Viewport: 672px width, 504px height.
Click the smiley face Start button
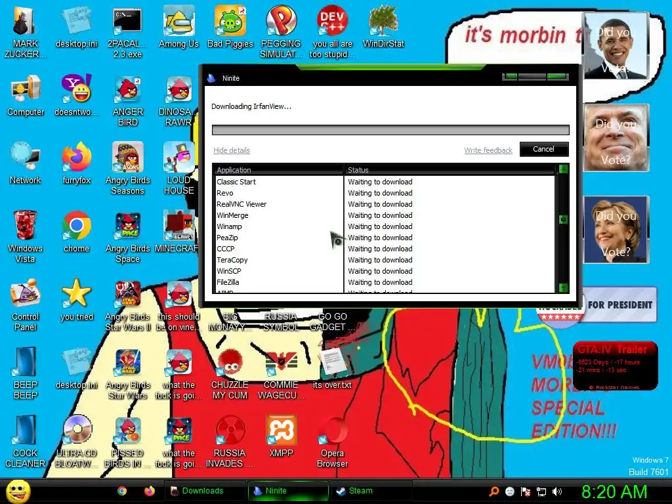coord(18,491)
